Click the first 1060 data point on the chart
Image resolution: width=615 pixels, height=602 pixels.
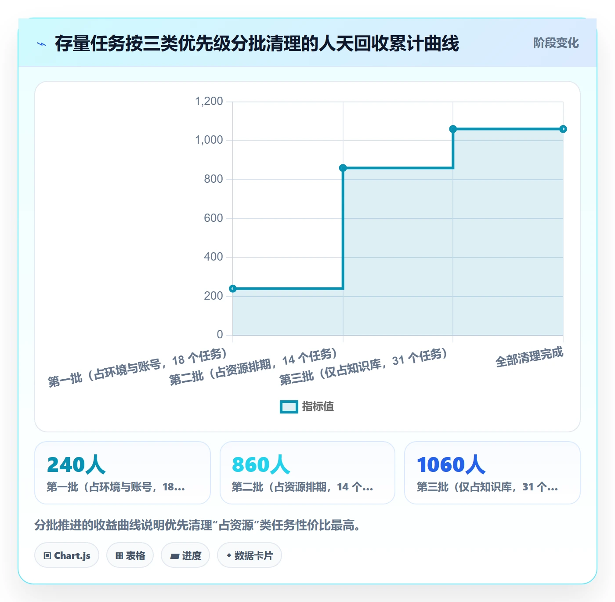453,129
